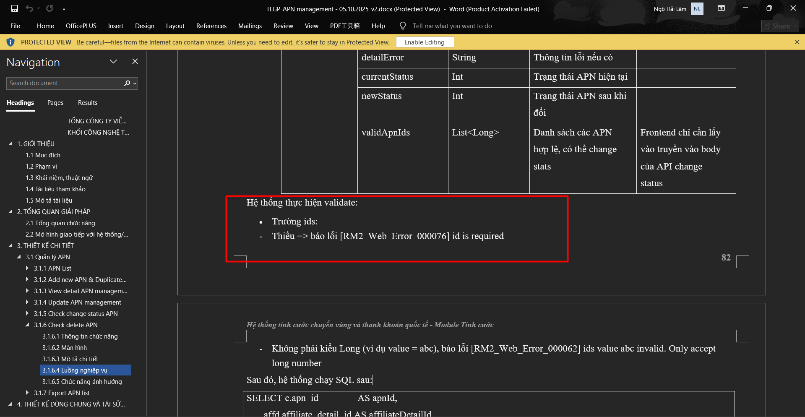Image resolution: width=805 pixels, height=417 pixels.
Task: Dismiss the Protected View message bar
Action: click(x=797, y=42)
